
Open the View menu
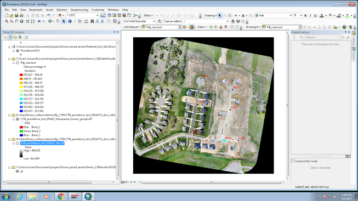pos(23,10)
